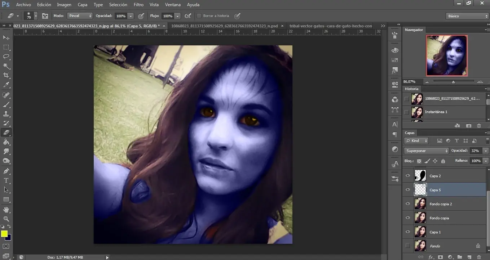Open the Flujo value dropdown
Screen dimensions: 490x260
click(x=177, y=16)
